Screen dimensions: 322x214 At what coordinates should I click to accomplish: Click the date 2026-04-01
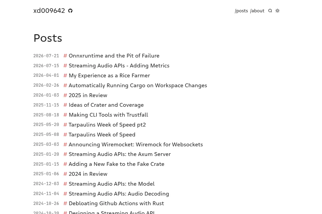click(x=46, y=75)
